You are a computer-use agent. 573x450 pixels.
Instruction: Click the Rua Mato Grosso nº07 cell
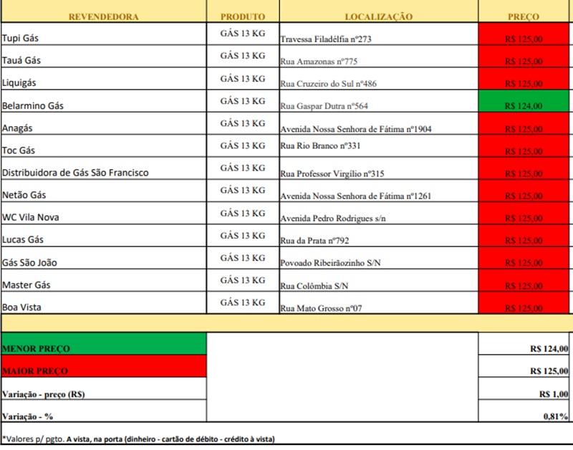(322, 307)
